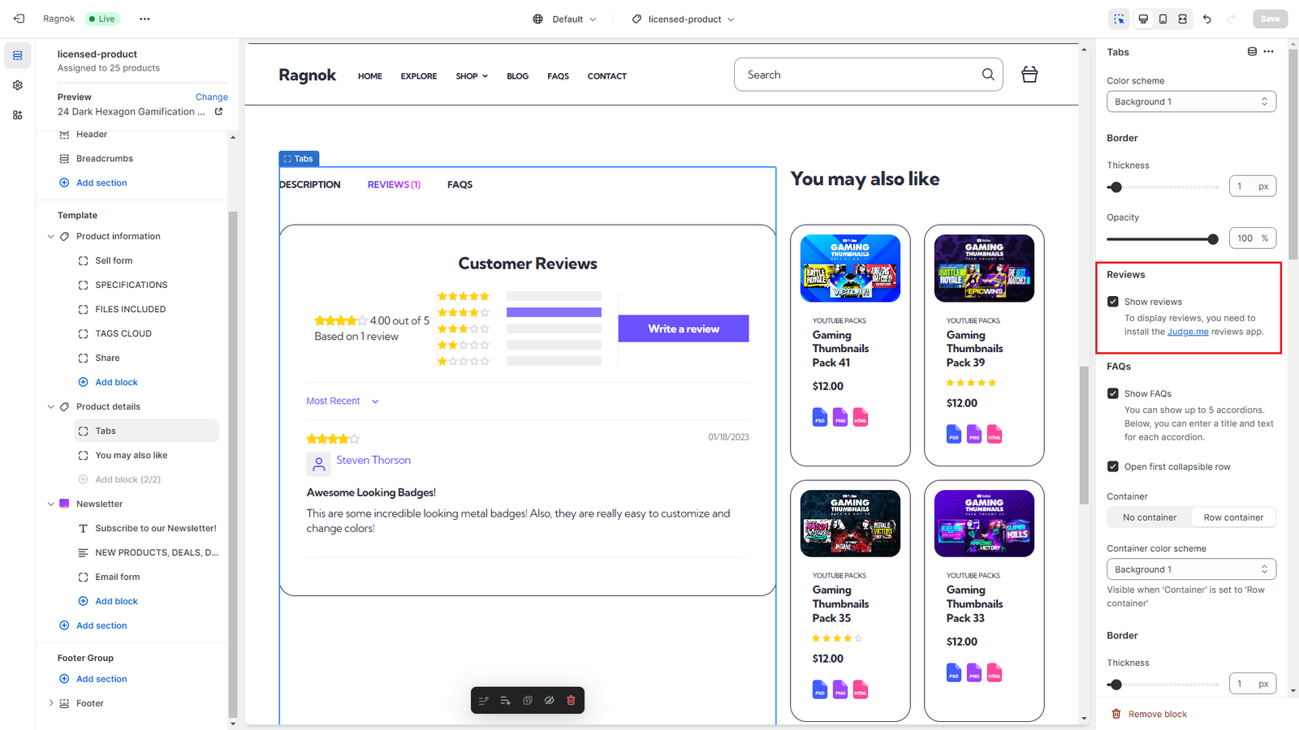1299x730 pixels.
Task: Switch to mobile preview
Action: (1163, 19)
